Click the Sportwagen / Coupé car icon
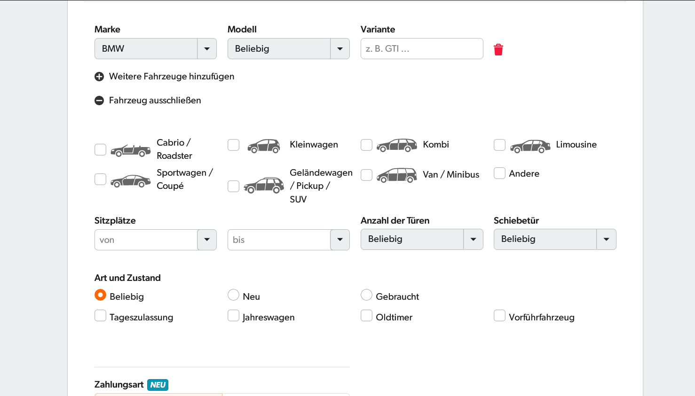The height and width of the screenshot is (396, 695). pyautogui.click(x=130, y=181)
